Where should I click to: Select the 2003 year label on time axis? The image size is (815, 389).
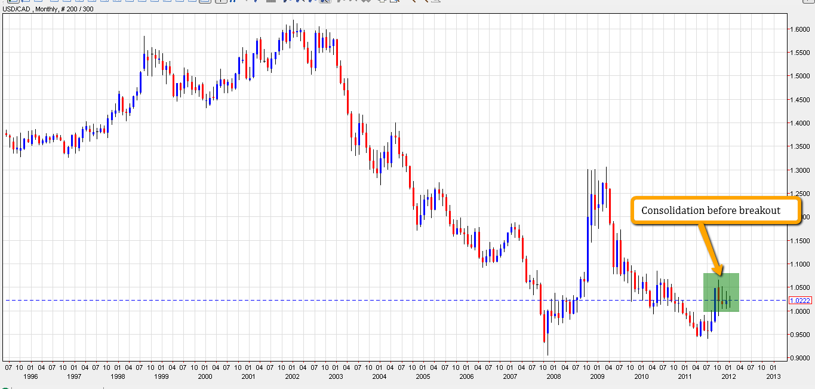pos(336,377)
